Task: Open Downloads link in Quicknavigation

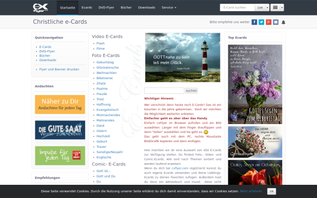Action: pos(48,60)
